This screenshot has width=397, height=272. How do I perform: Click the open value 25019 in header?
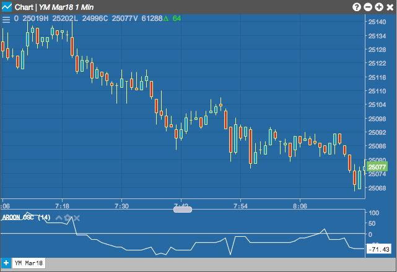tap(33, 19)
